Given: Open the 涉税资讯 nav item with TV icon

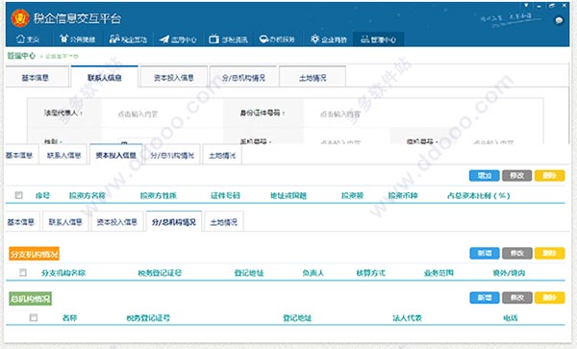Looking at the screenshot, I should [x=228, y=39].
